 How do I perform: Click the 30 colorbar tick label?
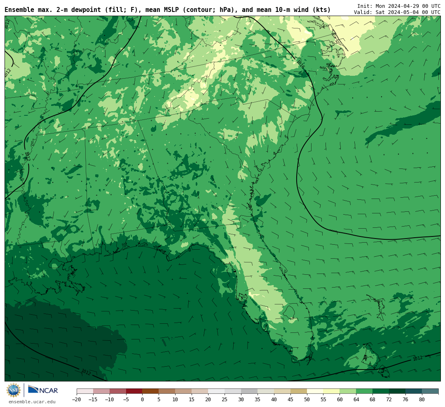pyautogui.click(x=241, y=400)
